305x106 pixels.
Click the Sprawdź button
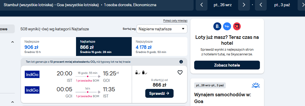[159, 93]
